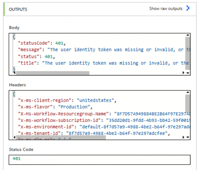The image size is (197, 170).
Task: Click the Status Code label
Action: point(21,149)
